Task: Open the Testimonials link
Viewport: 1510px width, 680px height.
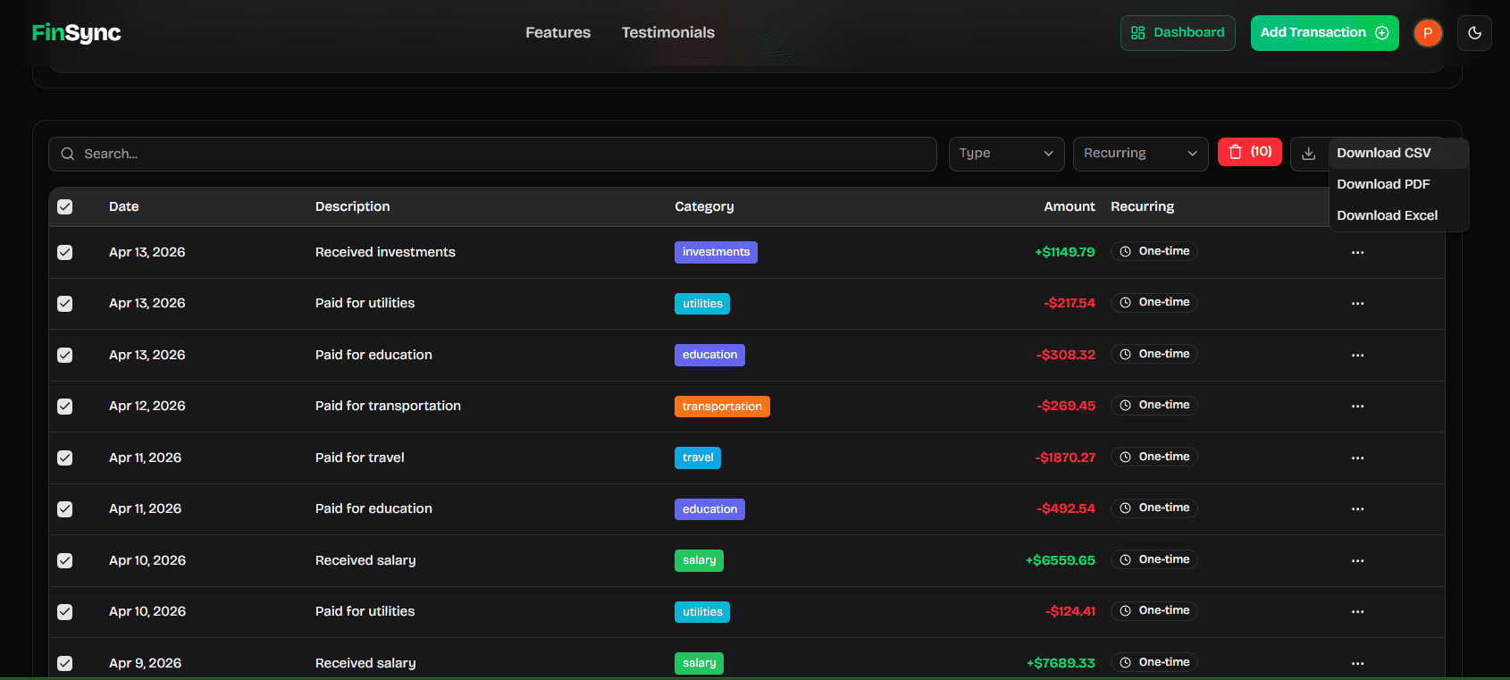Action: (x=667, y=32)
